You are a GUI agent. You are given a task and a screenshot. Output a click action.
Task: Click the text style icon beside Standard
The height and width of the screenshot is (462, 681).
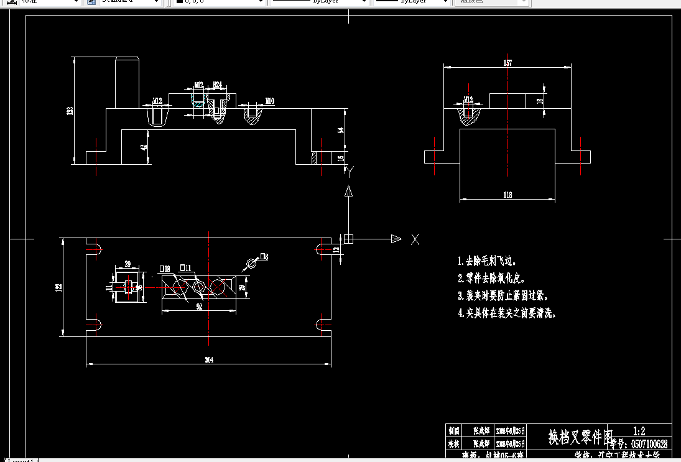pyautogui.click(x=91, y=2)
